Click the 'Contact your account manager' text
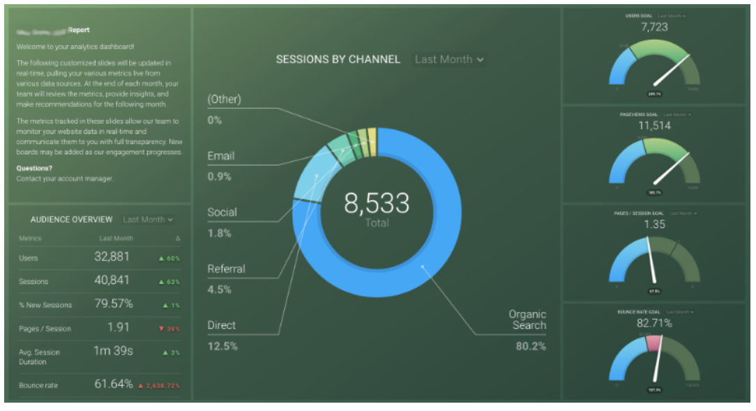Screen dimensions: 756x411 point(65,179)
